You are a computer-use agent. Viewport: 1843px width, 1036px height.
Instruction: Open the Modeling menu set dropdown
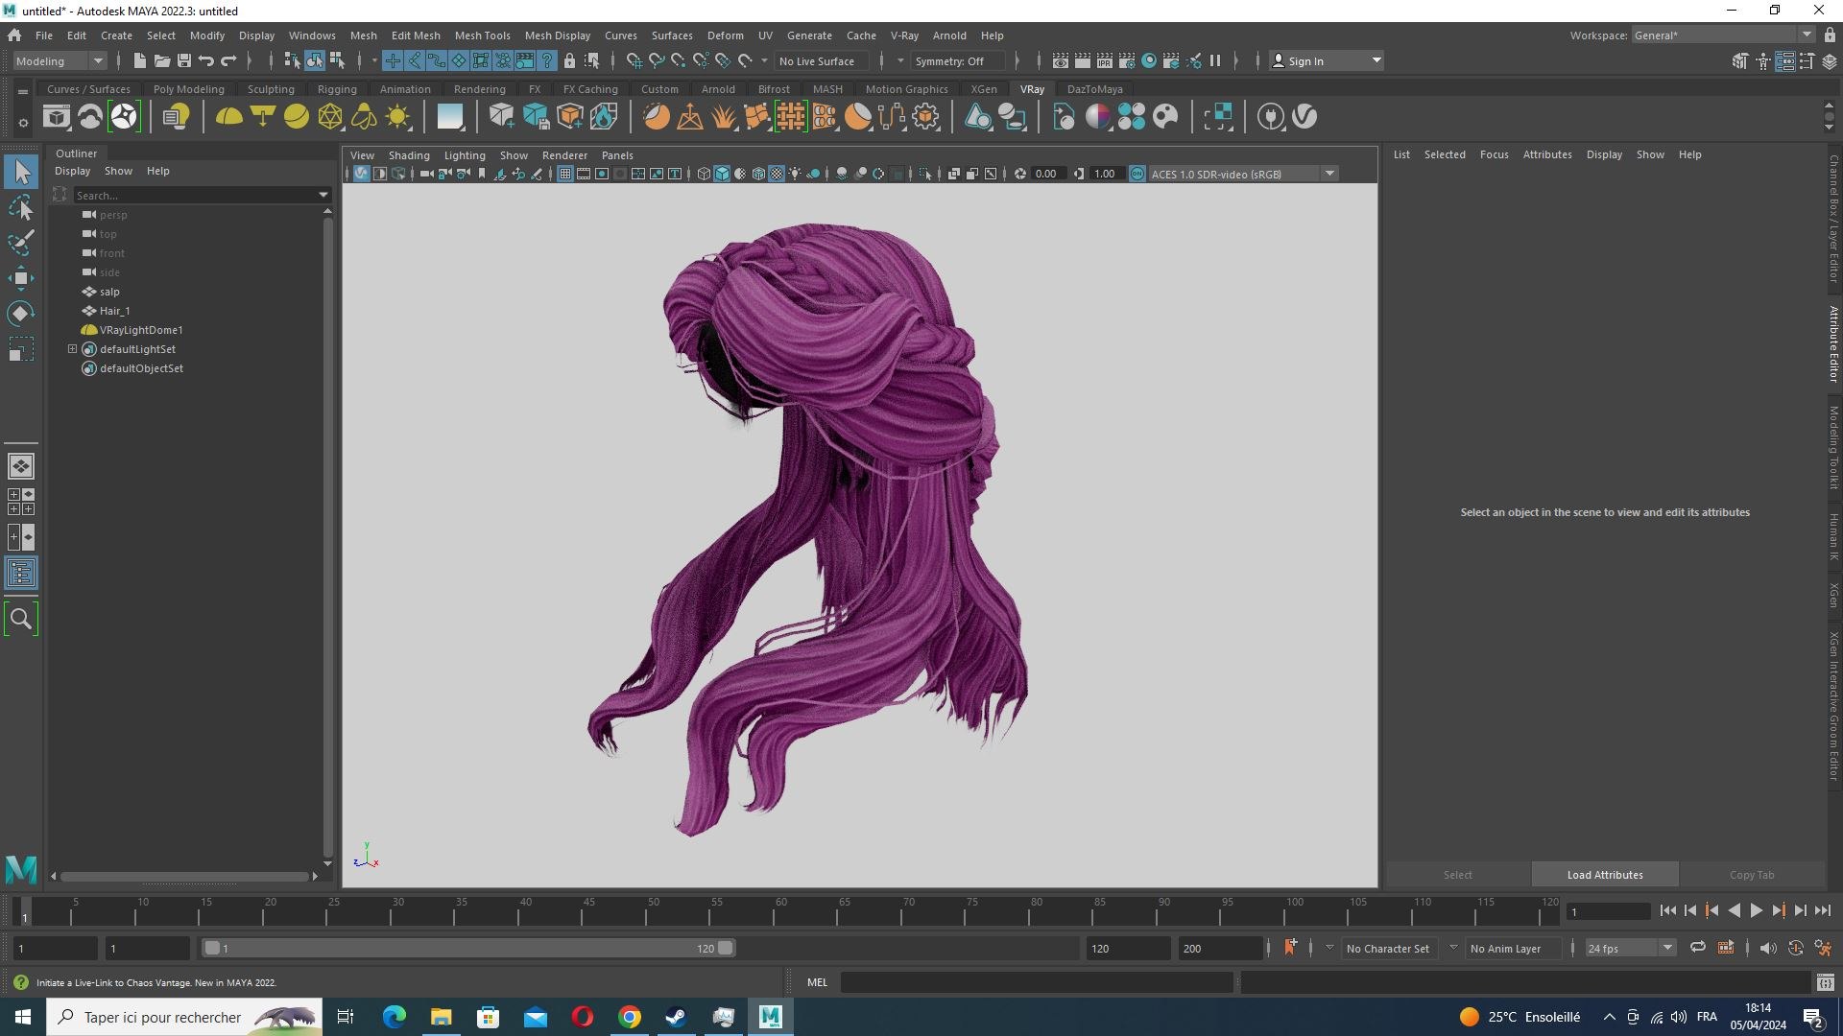point(60,60)
